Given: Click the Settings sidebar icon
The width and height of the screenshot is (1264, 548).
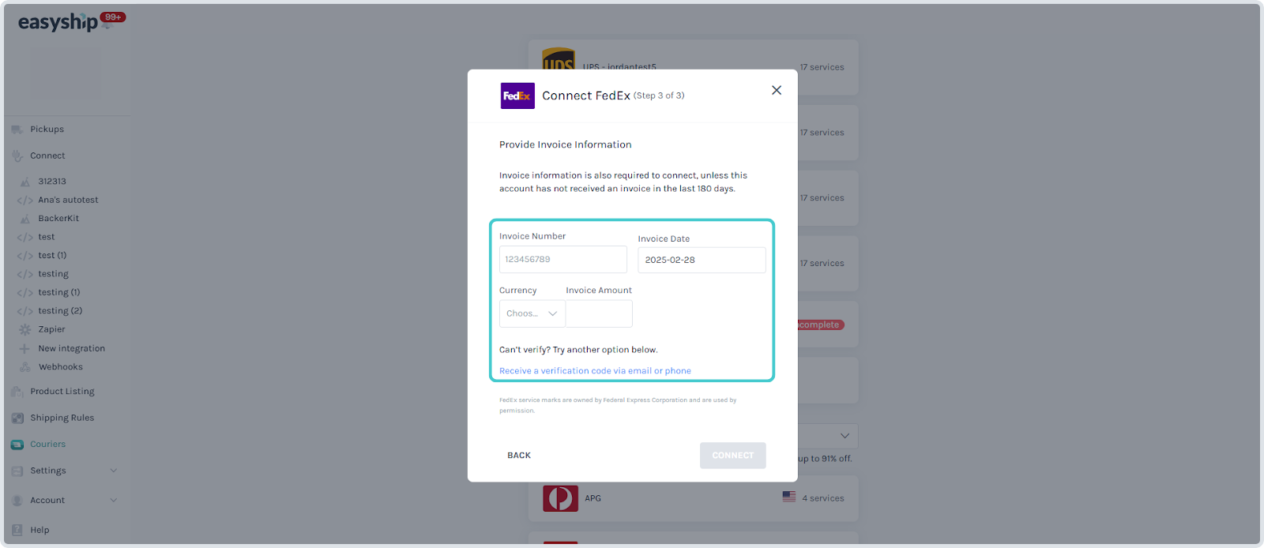Looking at the screenshot, I should 17,471.
